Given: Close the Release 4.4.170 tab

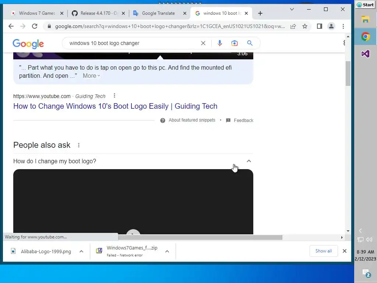Looking at the screenshot, I should pos(123,13).
